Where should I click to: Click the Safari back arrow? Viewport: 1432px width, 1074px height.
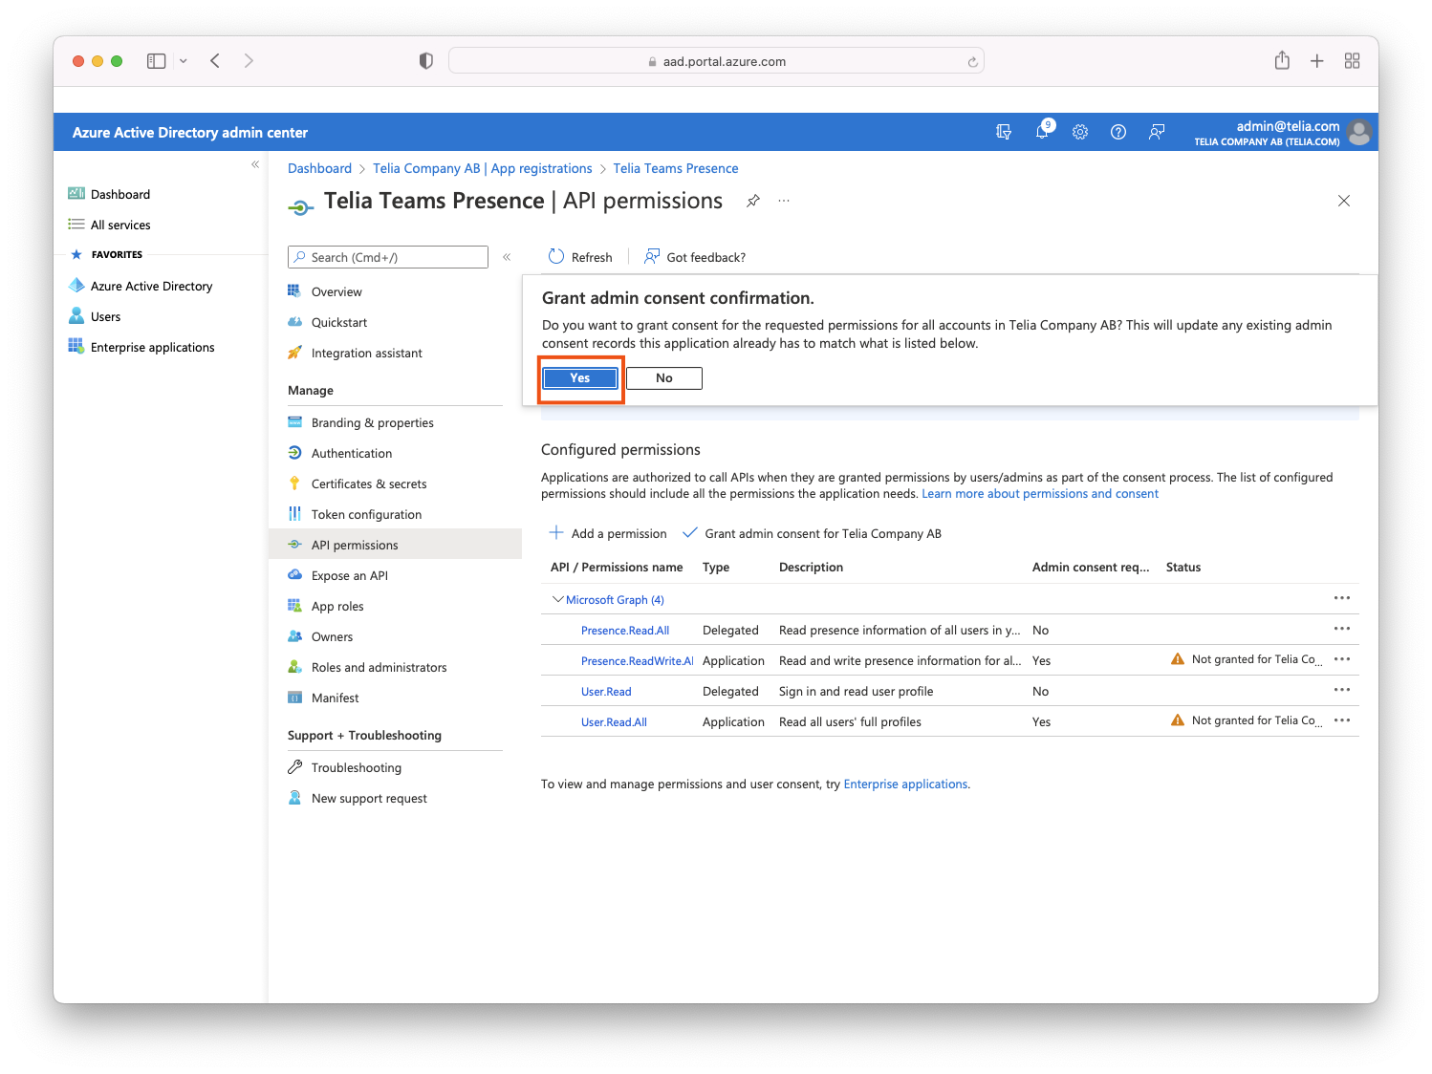pyautogui.click(x=215, y=61)
